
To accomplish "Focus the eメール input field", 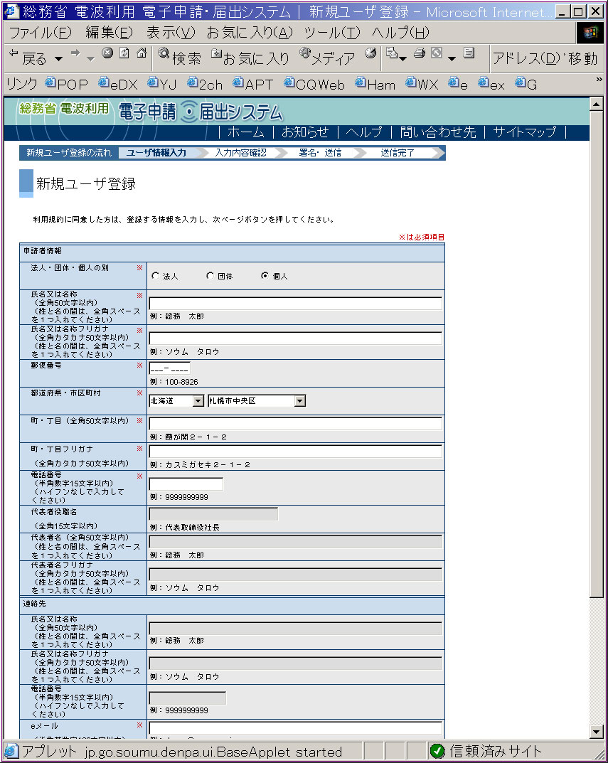I will tap(296, 728).
